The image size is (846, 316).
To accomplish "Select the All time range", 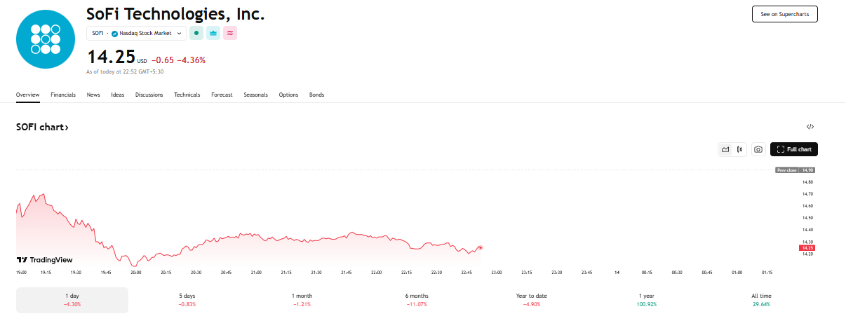I will (x=761, y=300).
